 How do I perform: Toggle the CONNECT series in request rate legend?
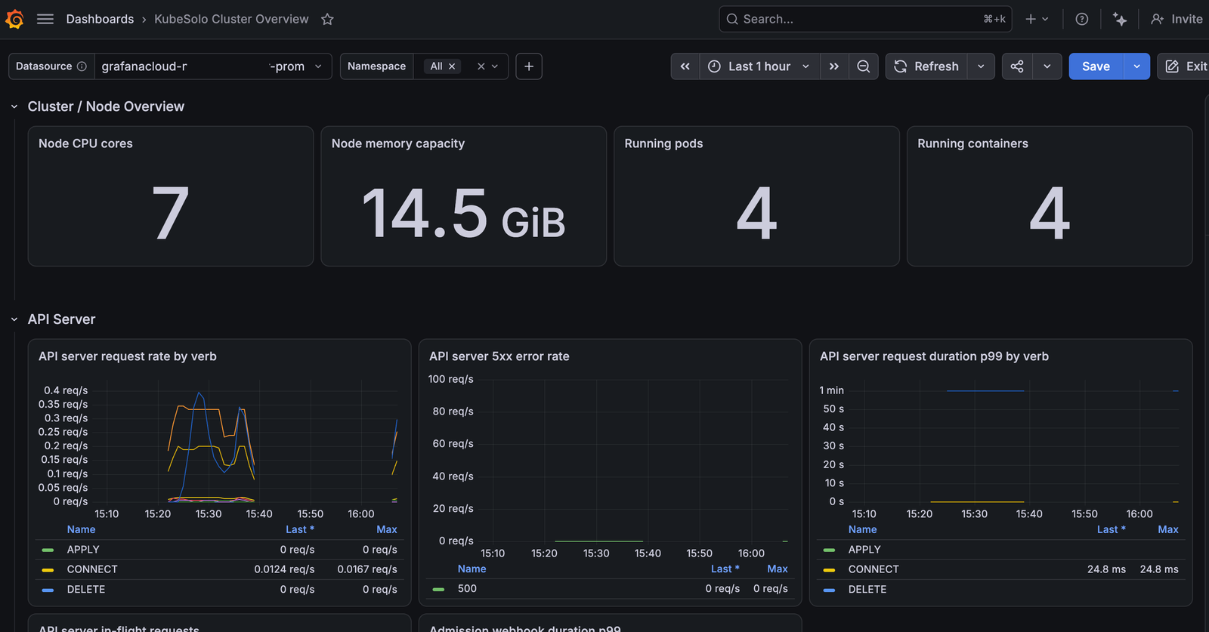point(92,569)
